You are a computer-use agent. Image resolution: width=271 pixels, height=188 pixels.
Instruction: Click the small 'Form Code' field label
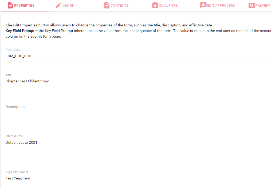coord(13,50)
